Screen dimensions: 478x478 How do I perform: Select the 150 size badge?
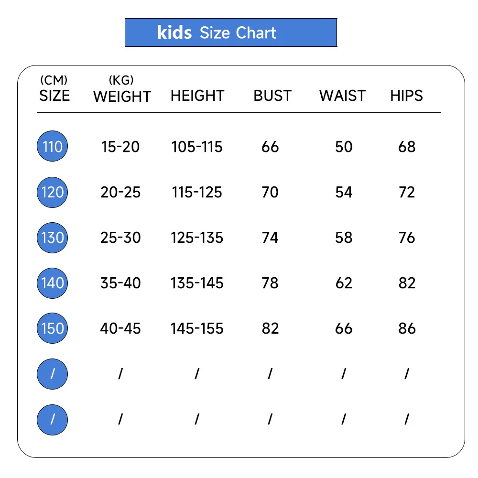pos(53,328)
